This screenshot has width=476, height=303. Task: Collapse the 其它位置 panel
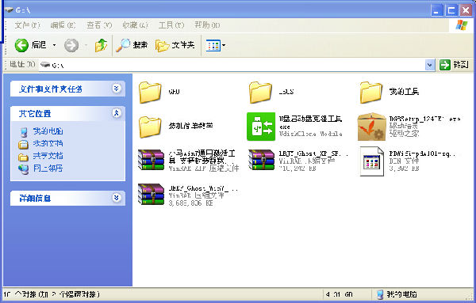coord(117,113)
